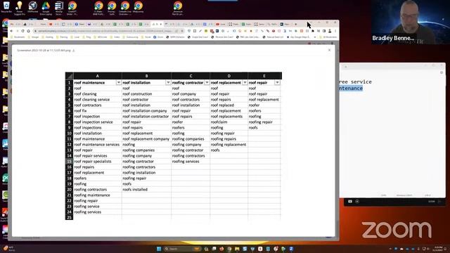
Task: Click the Windows Start button
Action: (x=159, y=249)
